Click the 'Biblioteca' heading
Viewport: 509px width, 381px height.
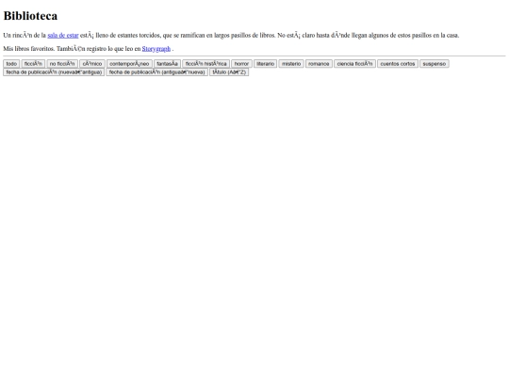point(30,16)
